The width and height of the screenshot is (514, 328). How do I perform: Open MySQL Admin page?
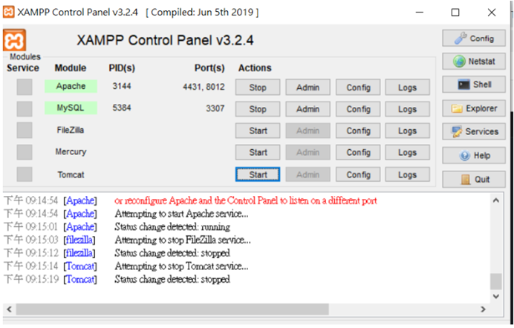[308, 109]
